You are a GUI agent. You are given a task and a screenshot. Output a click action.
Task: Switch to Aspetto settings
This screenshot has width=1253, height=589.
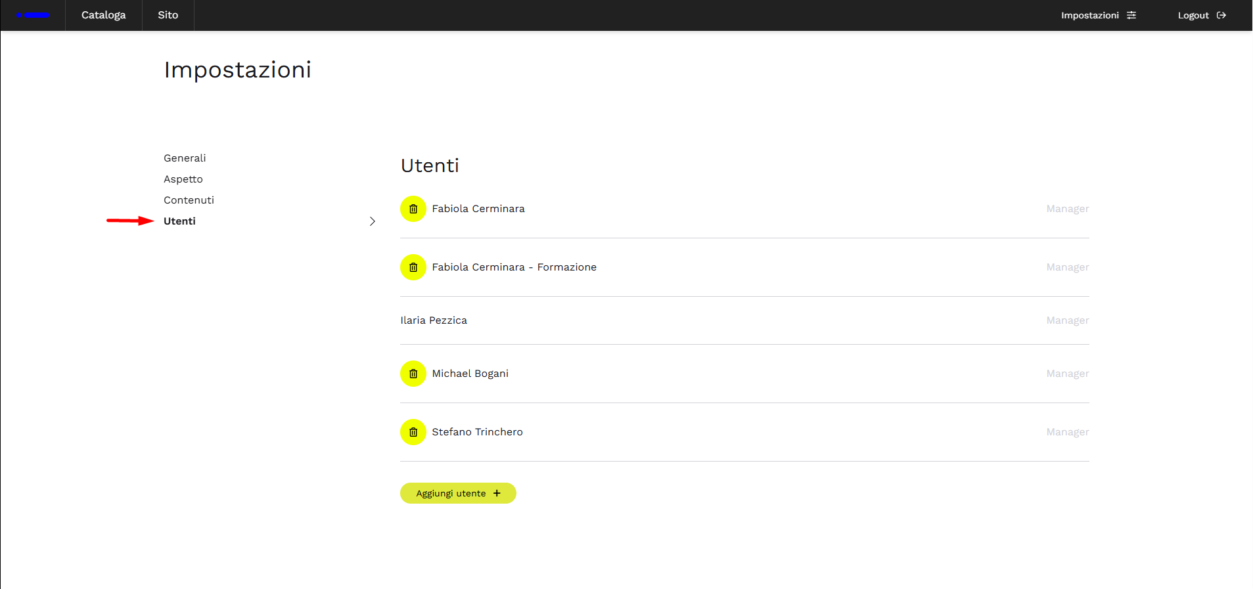183,179
